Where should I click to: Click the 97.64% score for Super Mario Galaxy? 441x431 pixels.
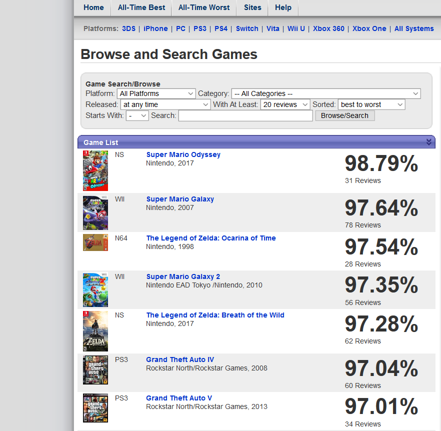(381, 208)
